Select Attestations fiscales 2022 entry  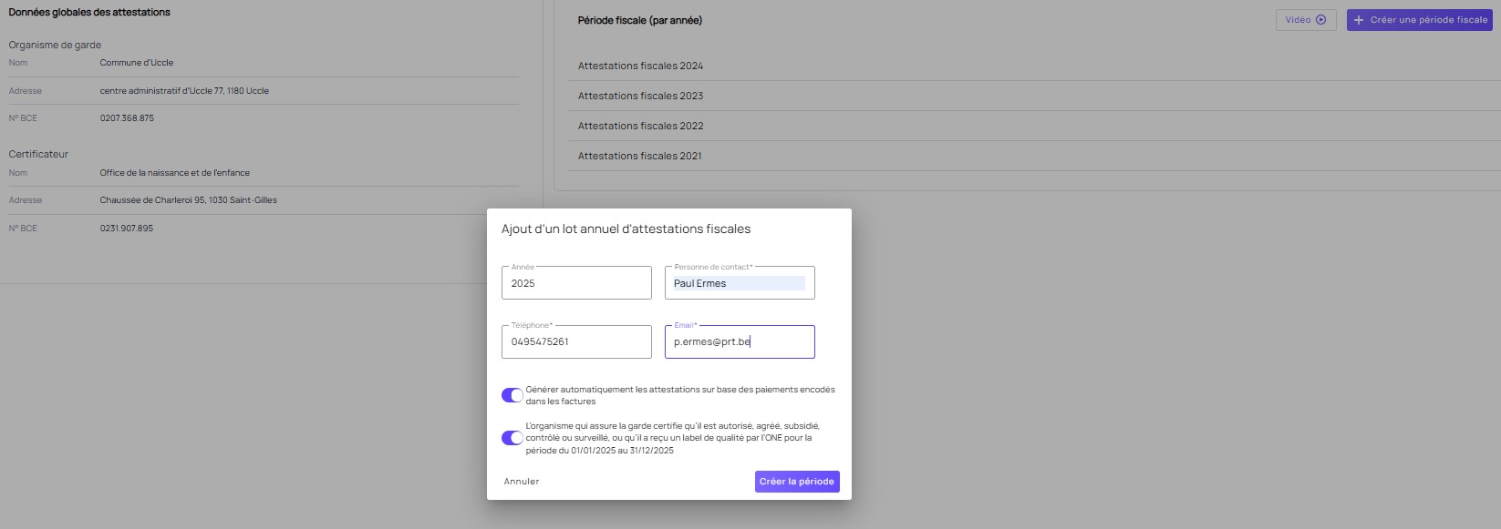pyautogui.click(x=640, y=126)
